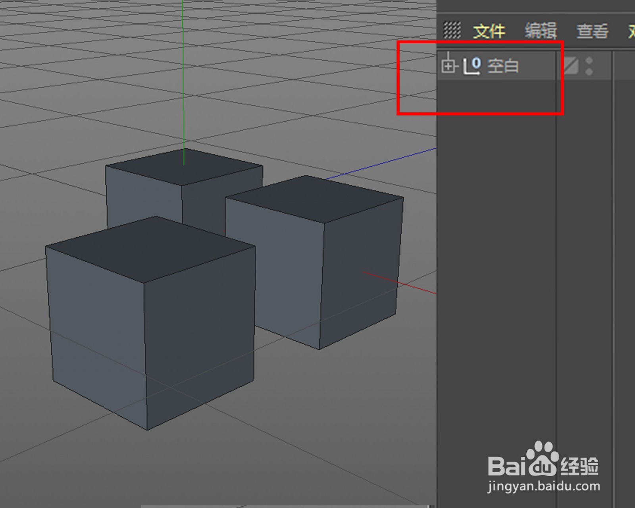Open the 文件 menu in Object Manager
The width and height of the screenshot is (635, 508).
pos(489,31)
